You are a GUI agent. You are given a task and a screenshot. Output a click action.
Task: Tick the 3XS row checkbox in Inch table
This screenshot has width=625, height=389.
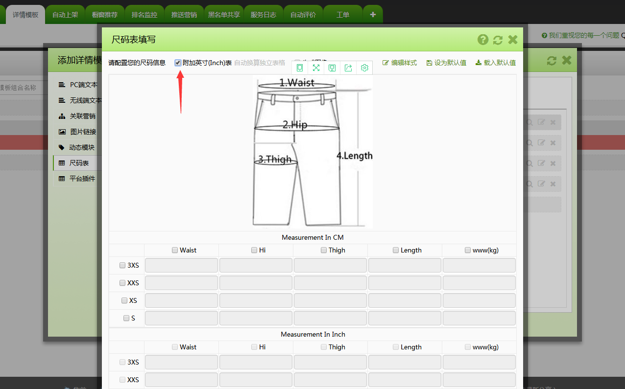click(122, 362)
